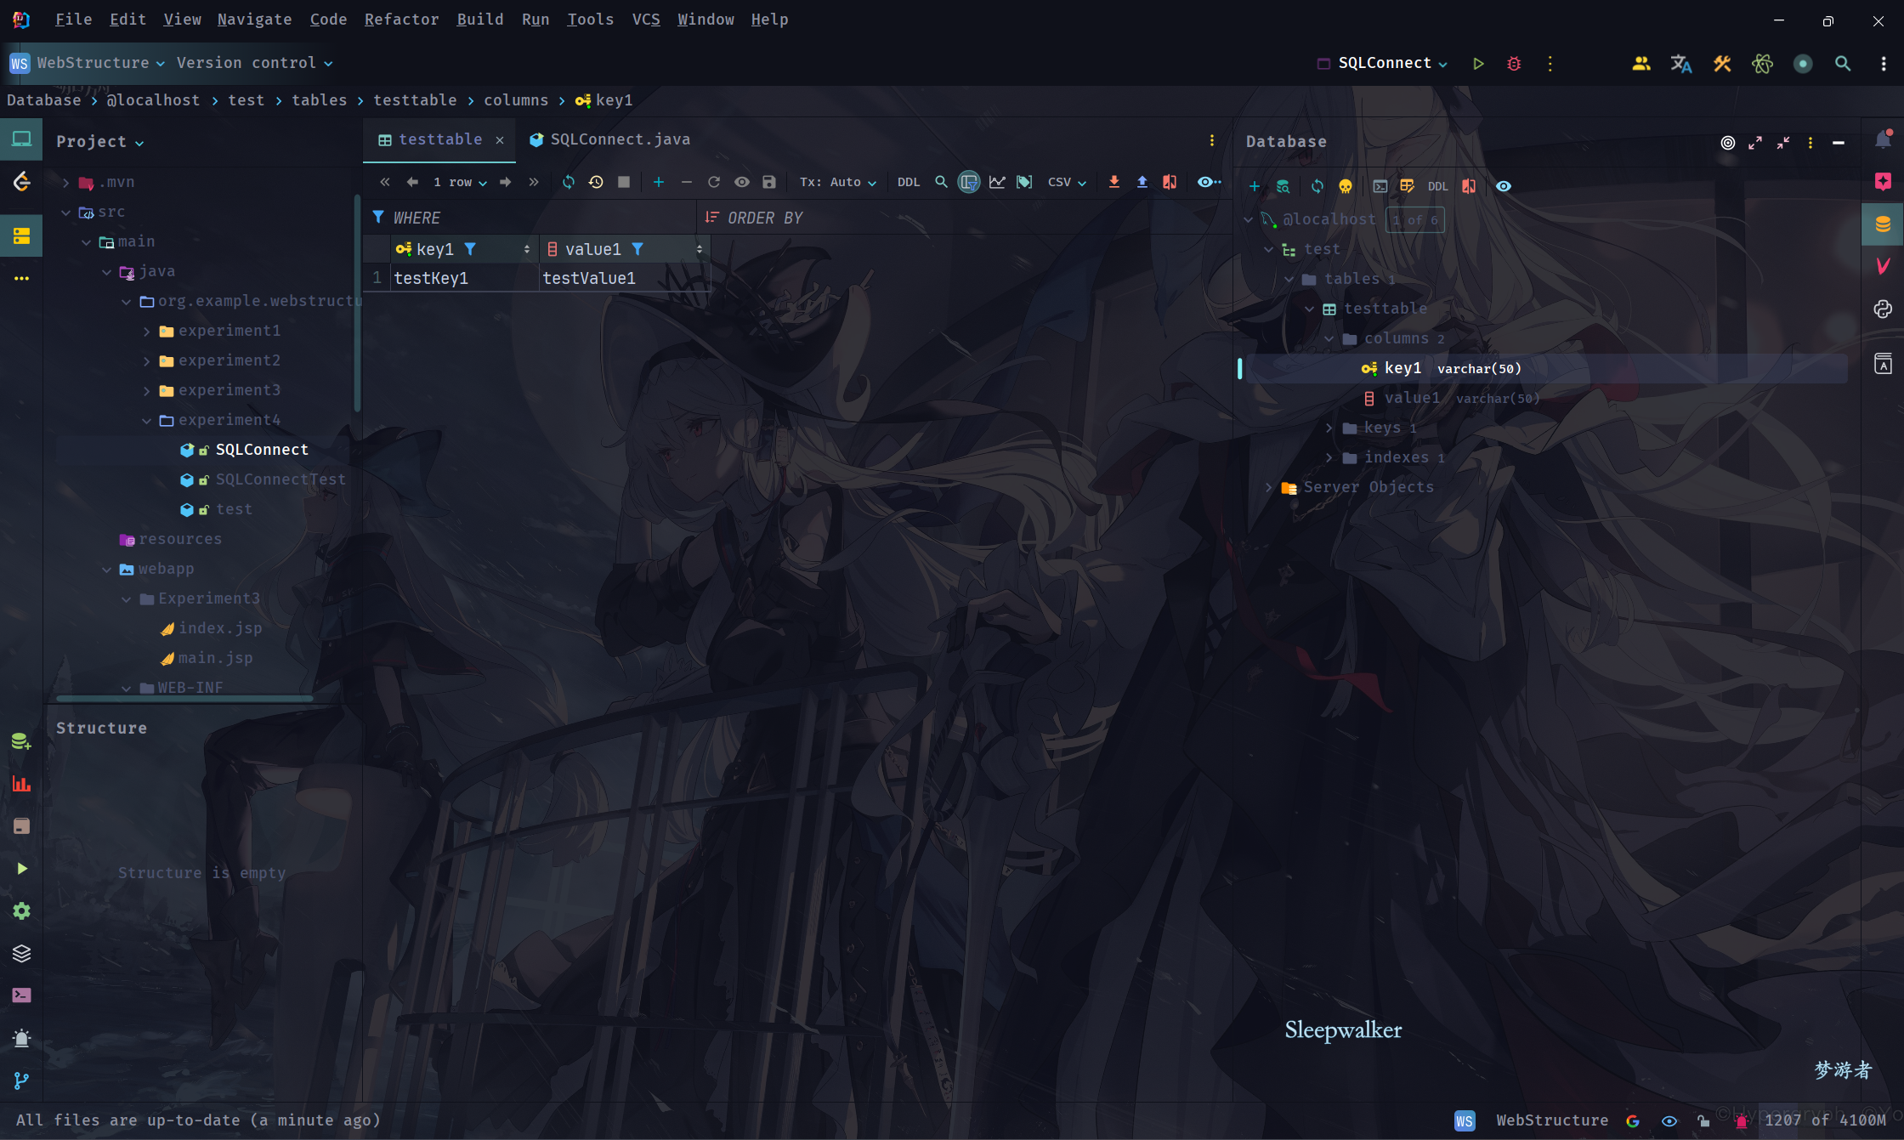
Task: Expand Server Objects node
Action: pyautogui.click(x=1269, y=487)
